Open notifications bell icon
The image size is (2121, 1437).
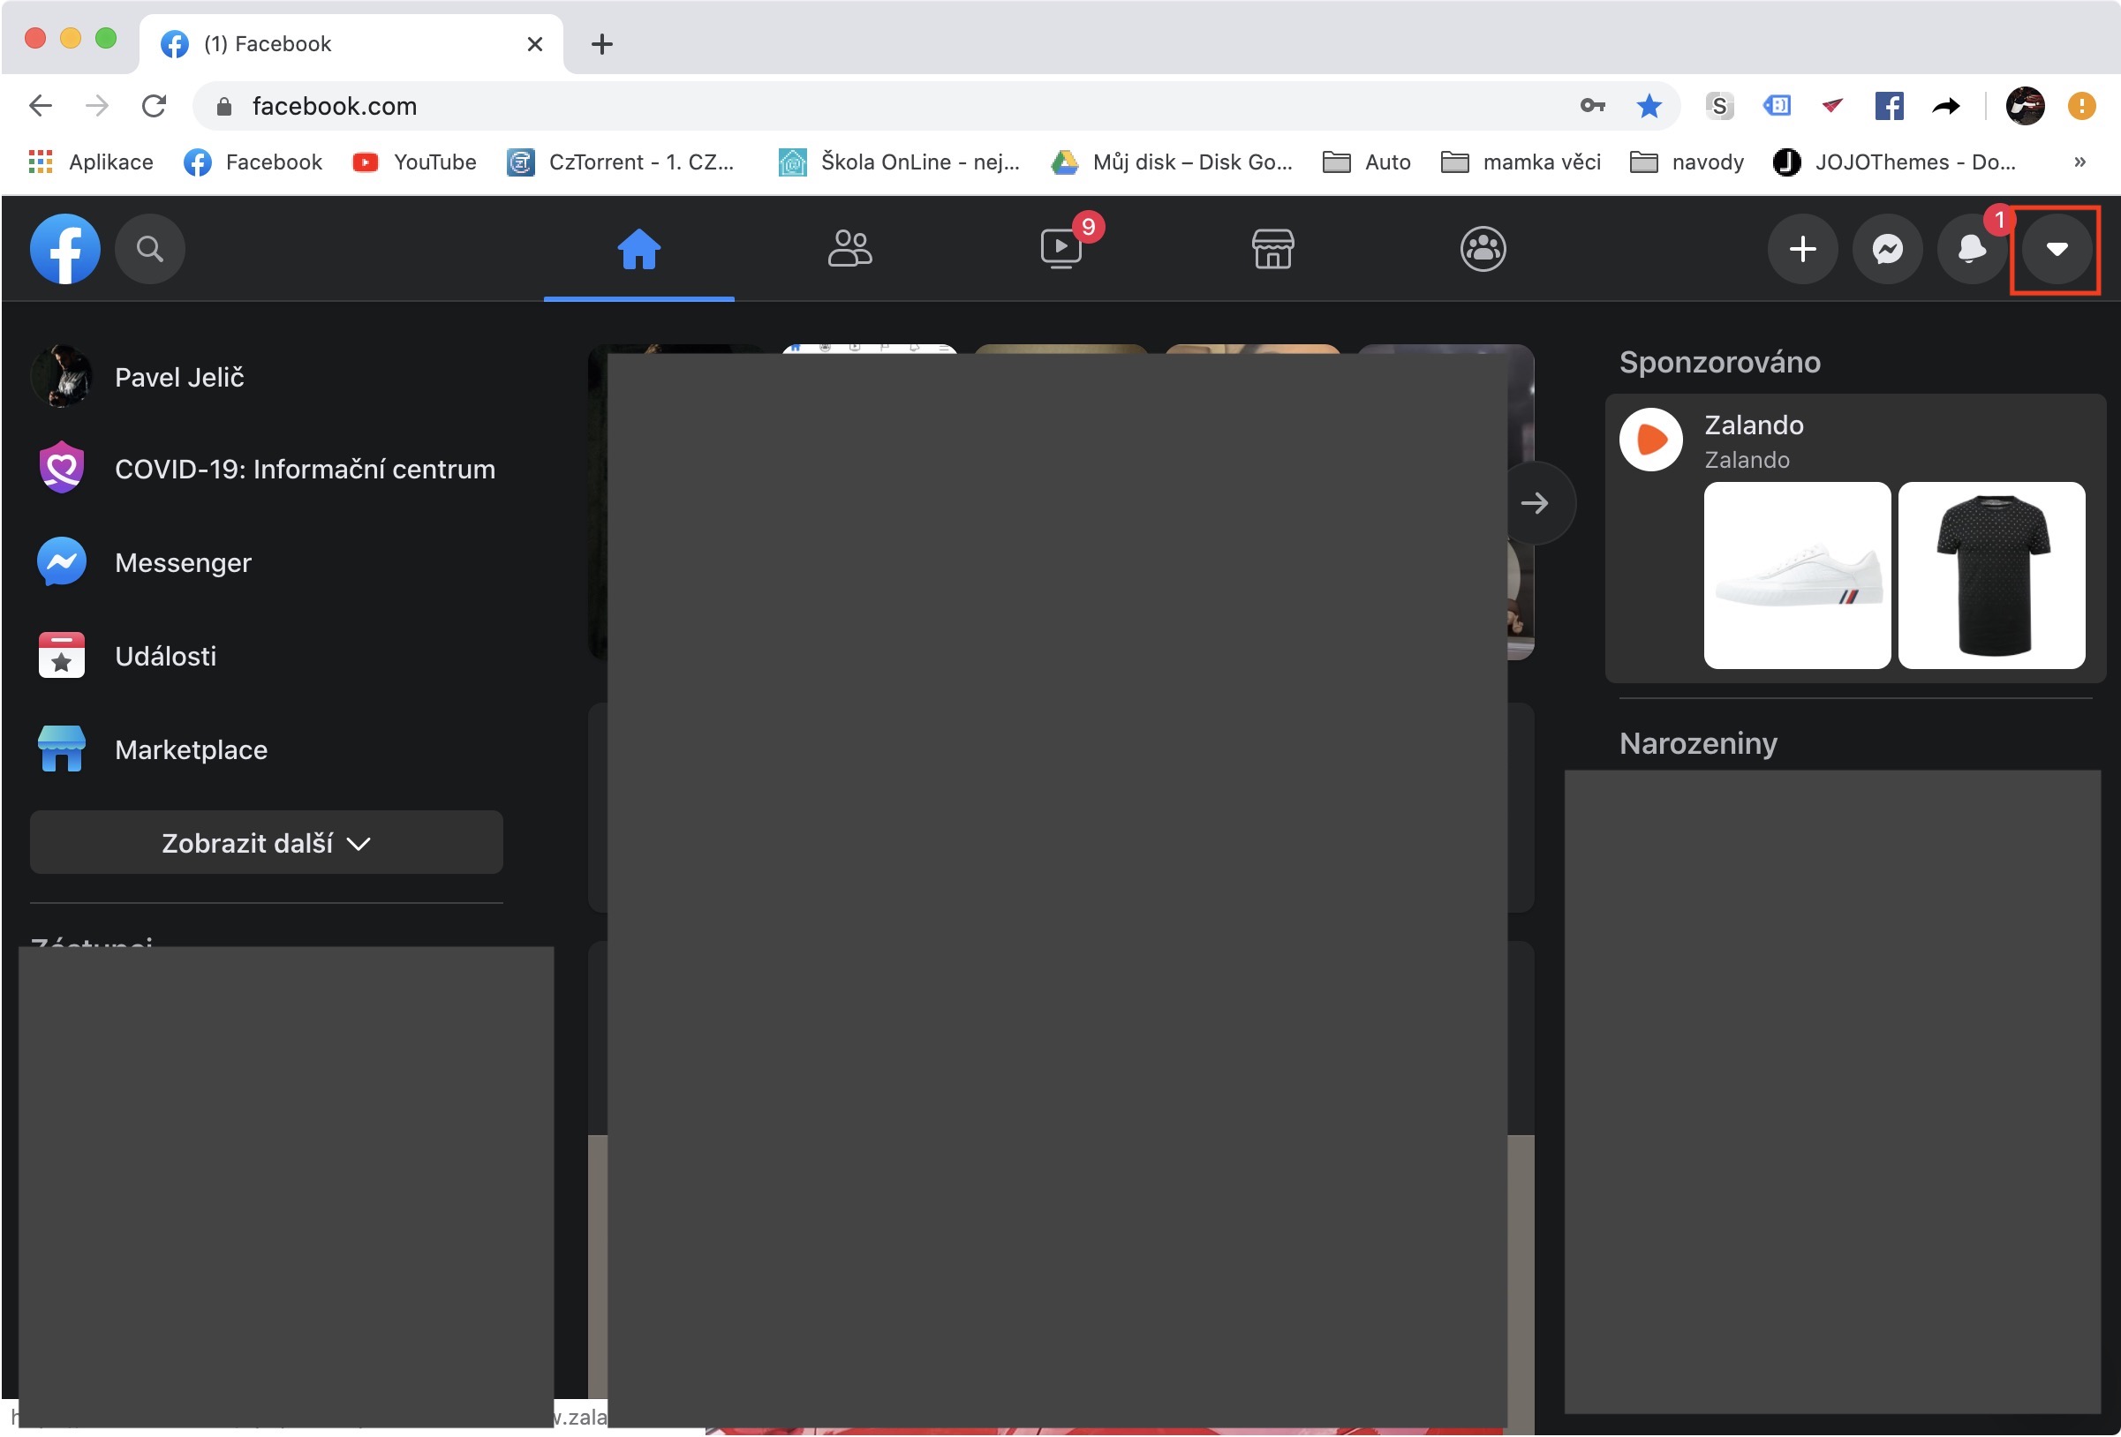(x=1971, y=249)
